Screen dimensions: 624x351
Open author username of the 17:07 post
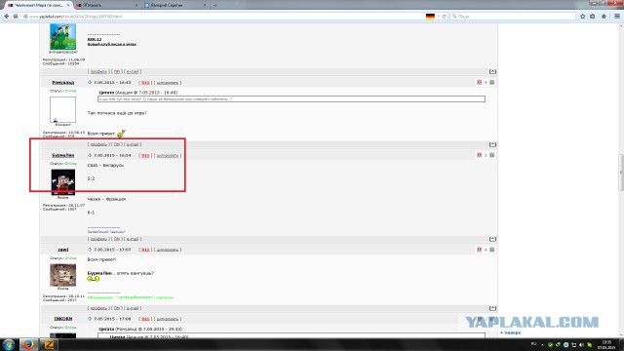pos(62,250)
